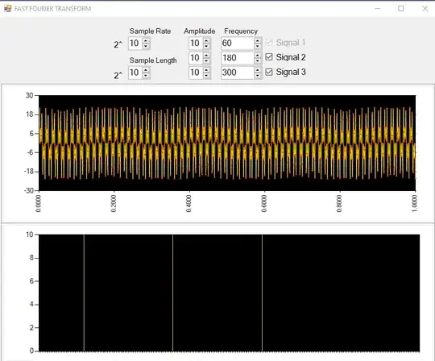This screenshot has height=361, width=435.
Task: Maximize the Fast Fourier Transform window
Action: tap(401, 9)
